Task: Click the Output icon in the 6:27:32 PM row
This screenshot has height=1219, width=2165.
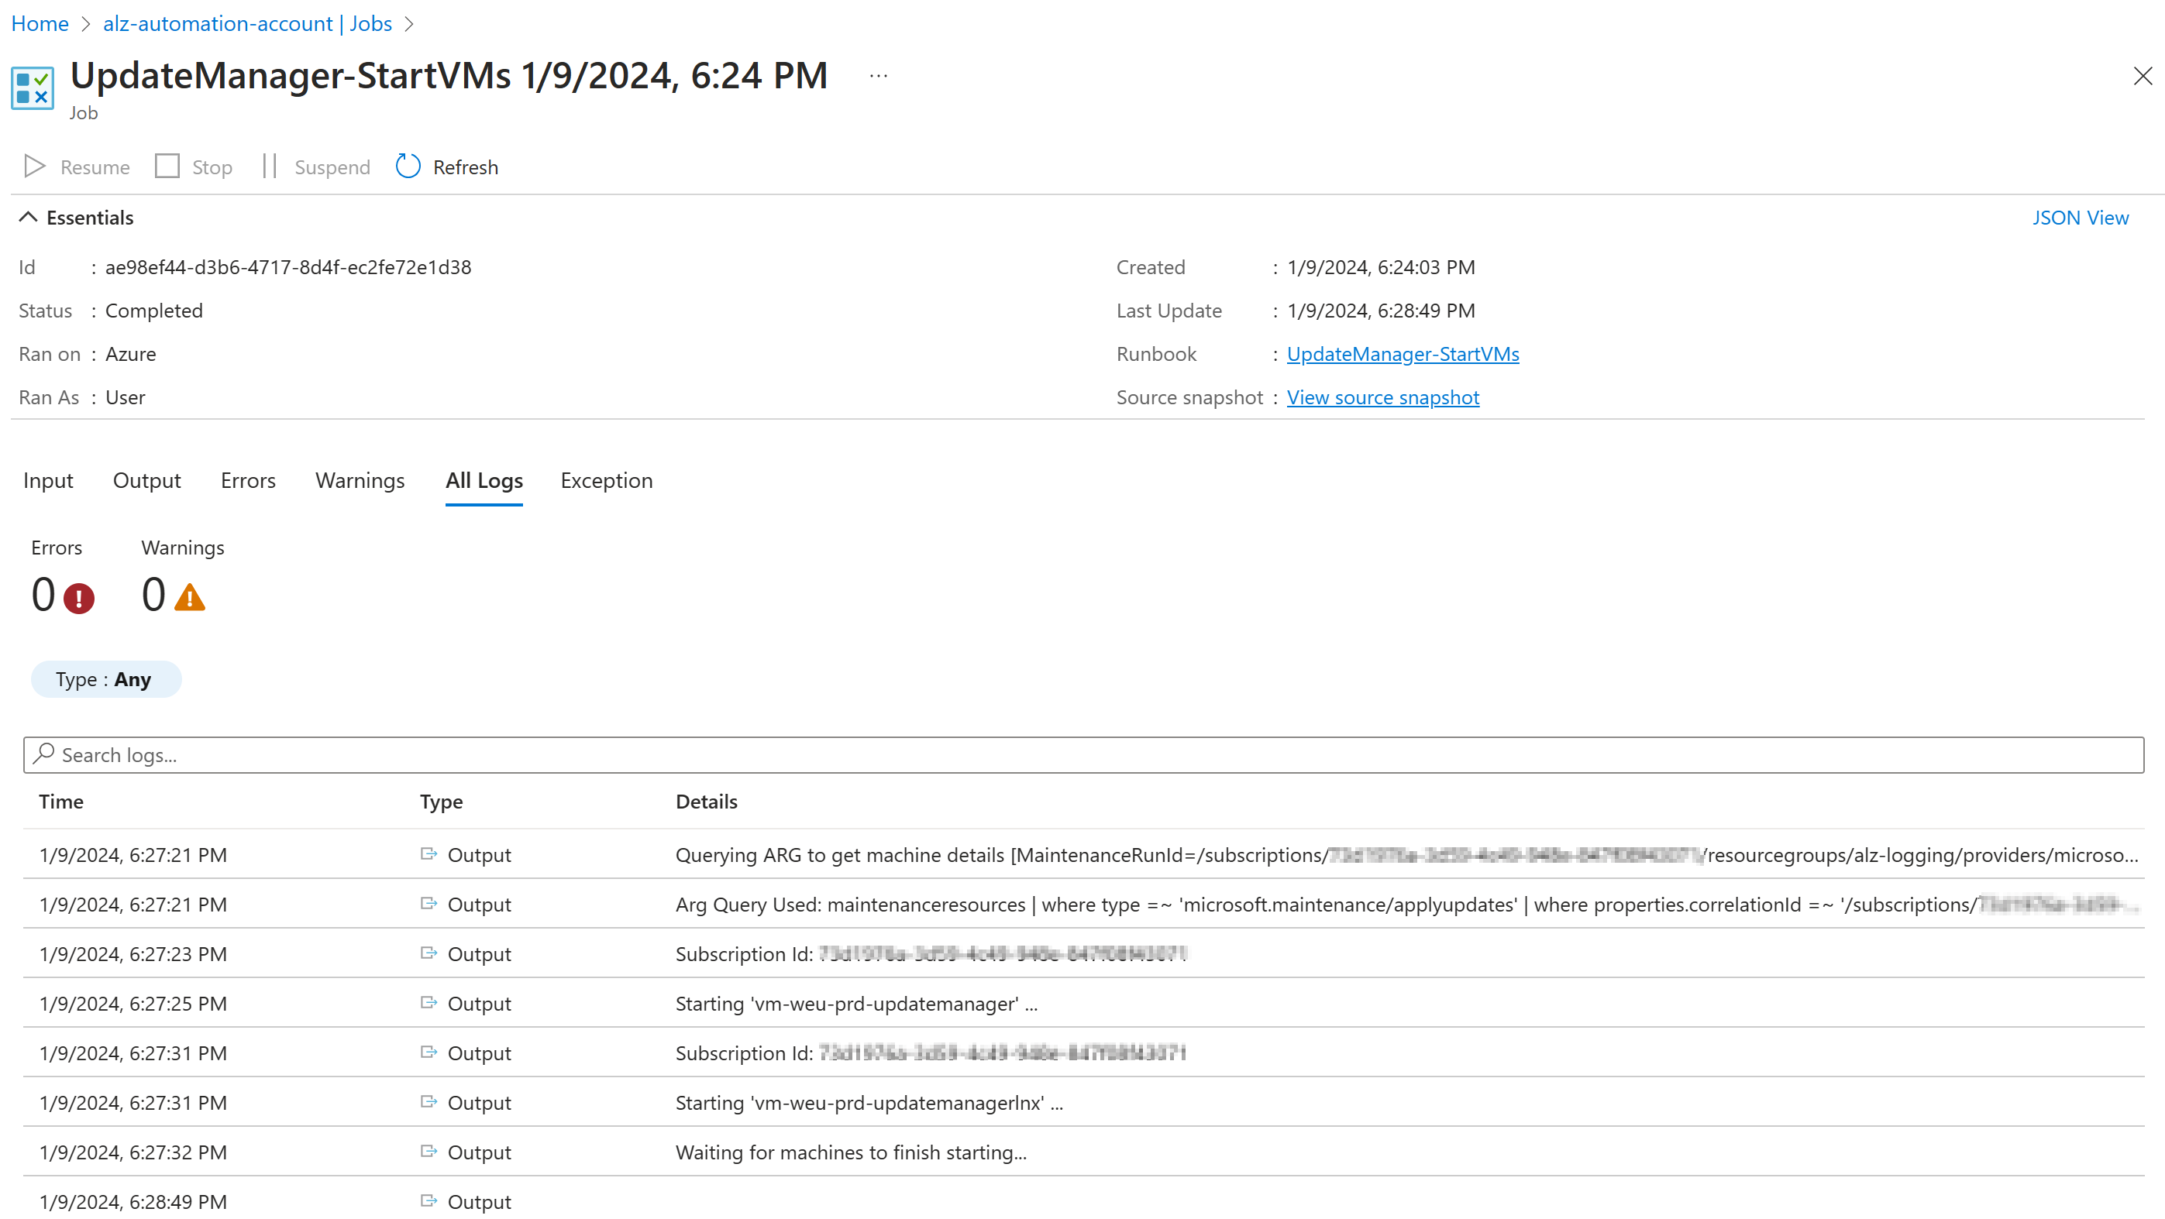Action: pyautogui.click(x=429, y=1151)
